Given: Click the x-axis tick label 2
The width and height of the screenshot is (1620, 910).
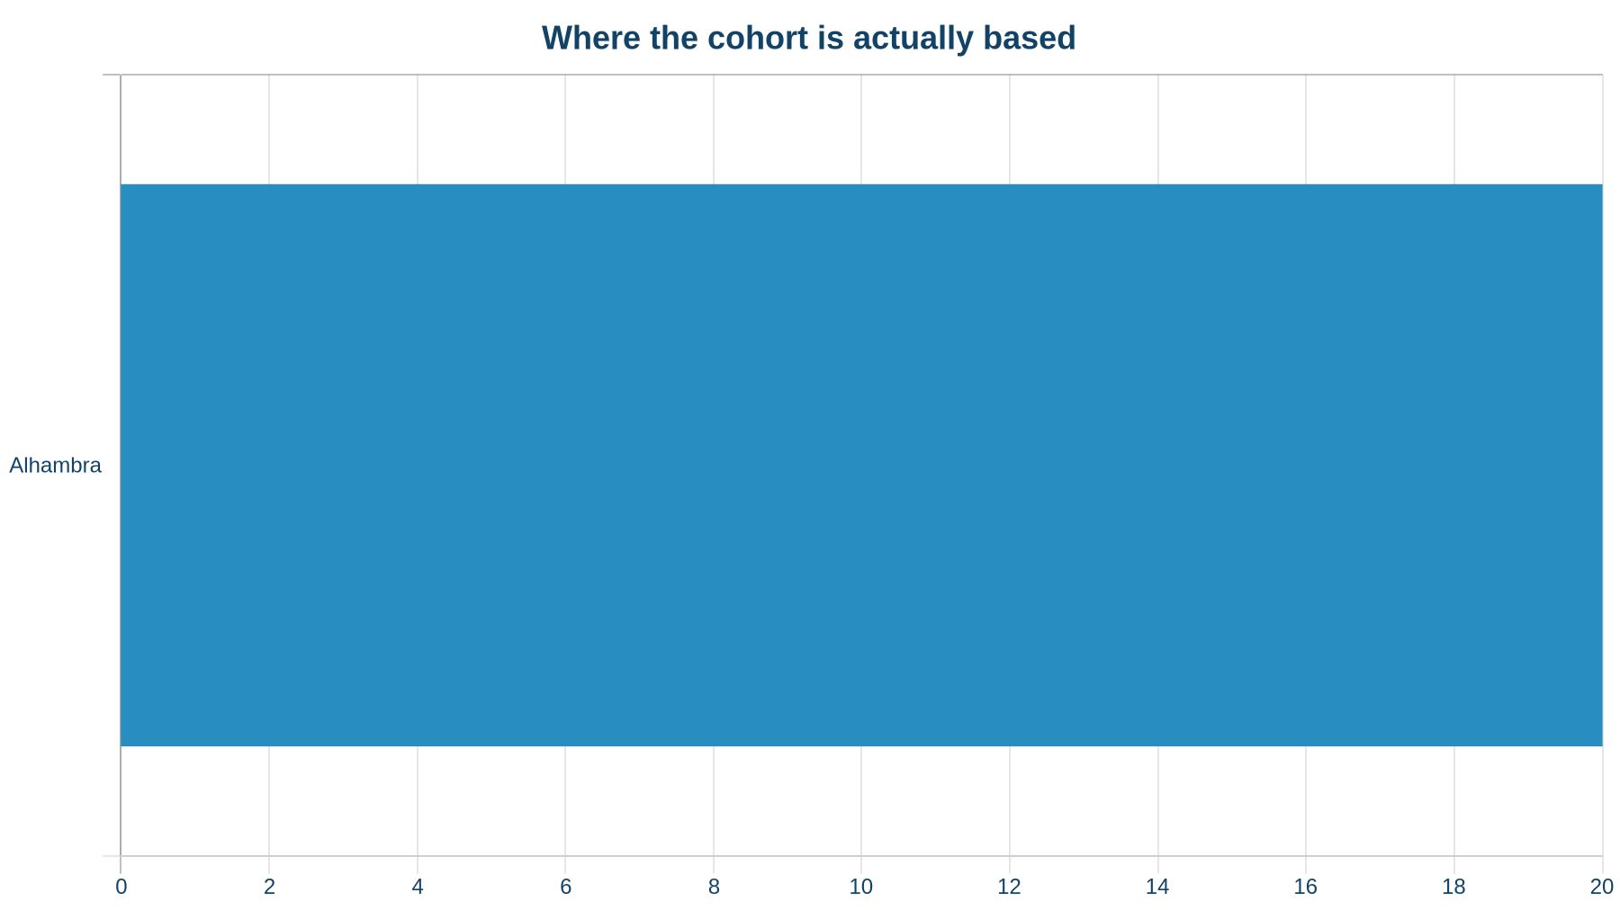Looking at the screenshot, I should click(269, 887).
